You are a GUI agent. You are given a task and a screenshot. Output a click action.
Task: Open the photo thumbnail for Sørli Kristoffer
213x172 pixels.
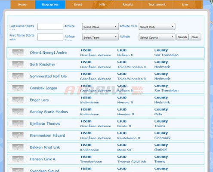pos(18,64)
